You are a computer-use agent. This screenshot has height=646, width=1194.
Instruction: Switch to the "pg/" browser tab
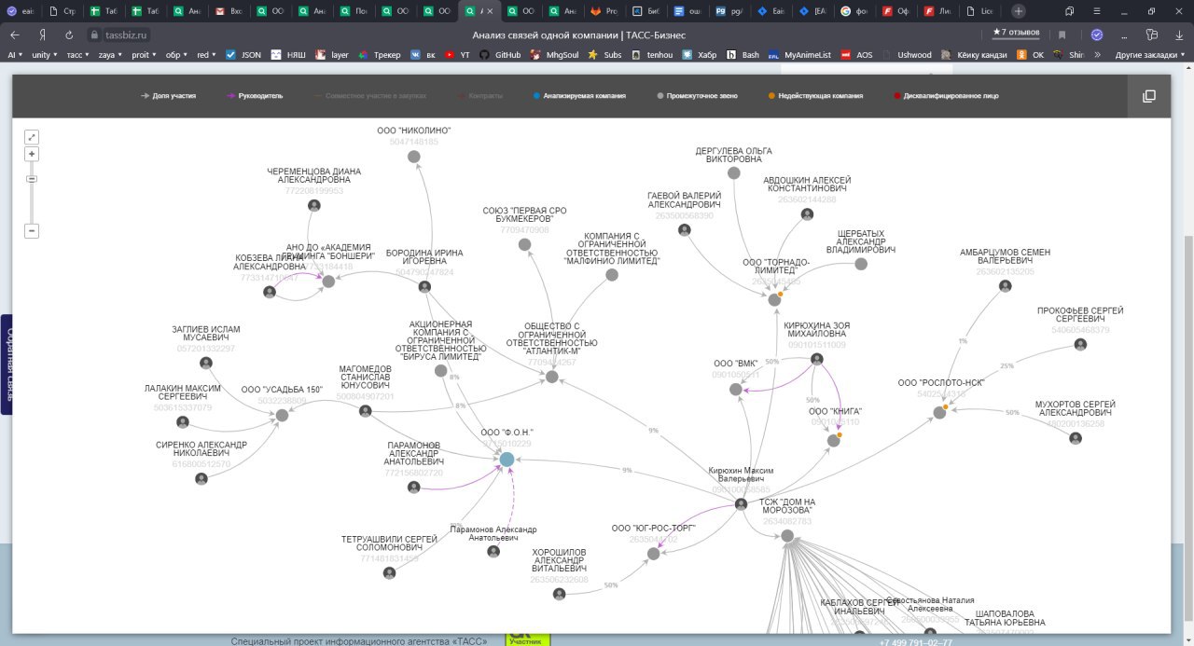pyautogui.click(x=731, y=11)
